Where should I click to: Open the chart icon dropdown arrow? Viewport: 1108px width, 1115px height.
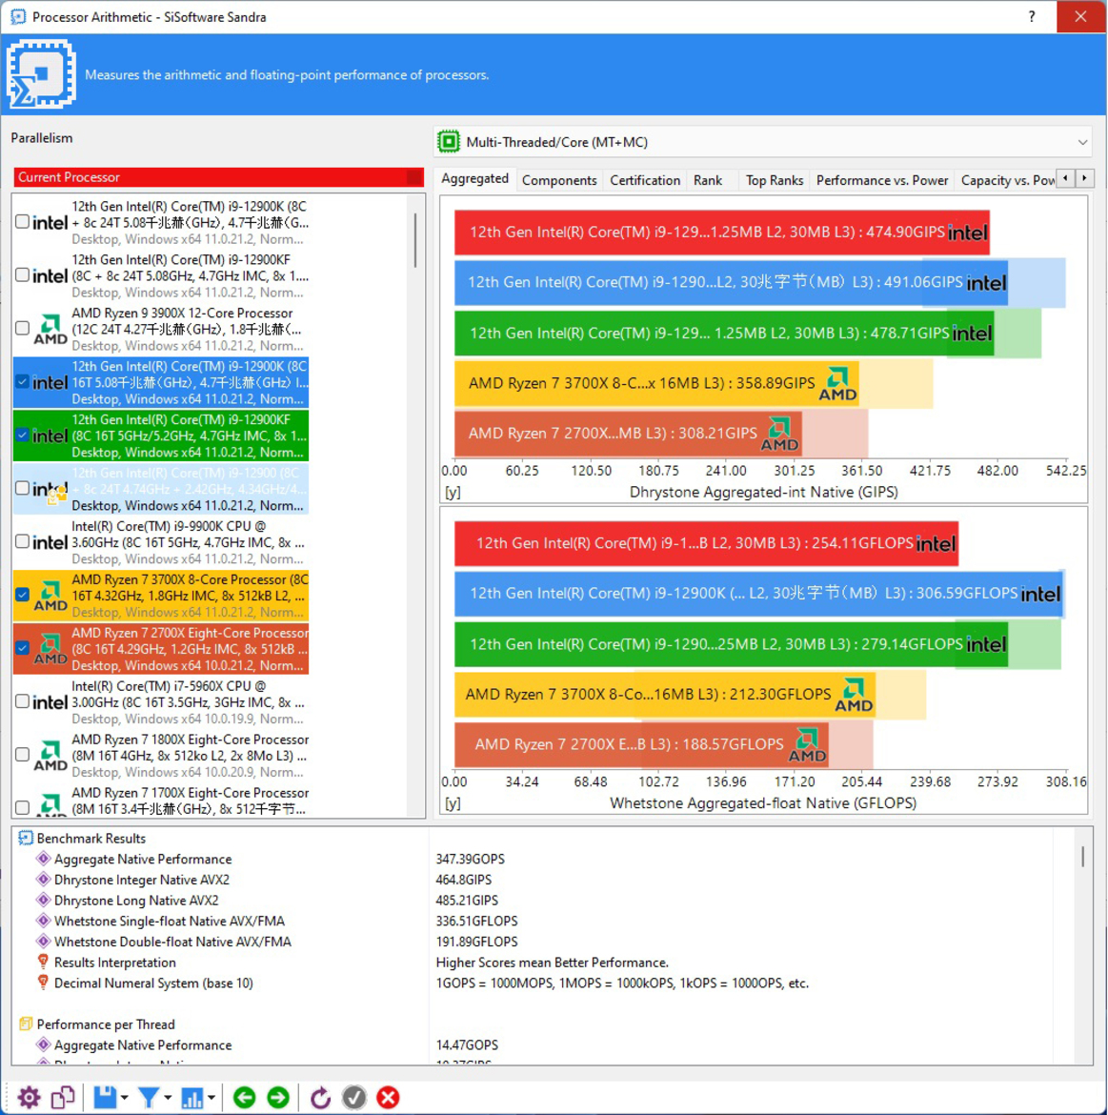coord(212,1098)
